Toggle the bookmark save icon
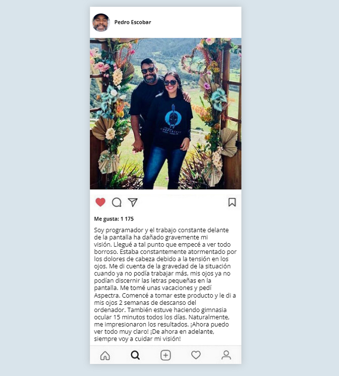This screenshot has height=376, width=339. tap(232, 202)
